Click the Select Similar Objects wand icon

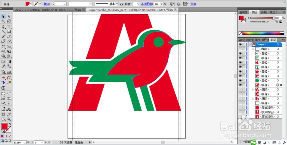tap(170, 4)
